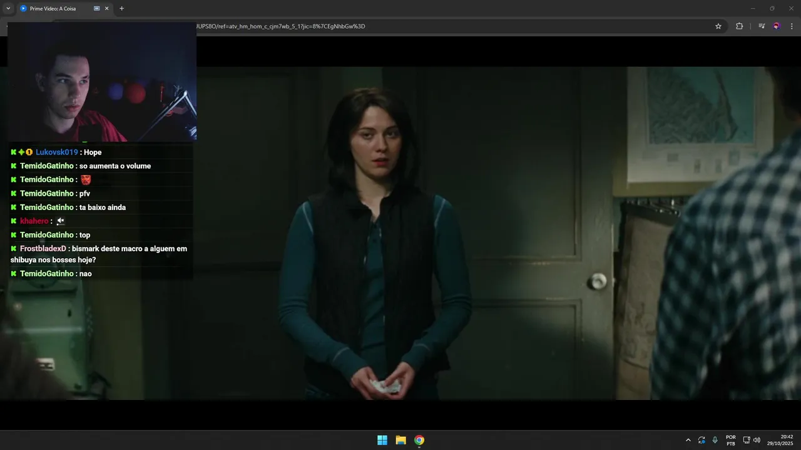
Task: Click the chat message 'top'
Action: click(84, 235)
